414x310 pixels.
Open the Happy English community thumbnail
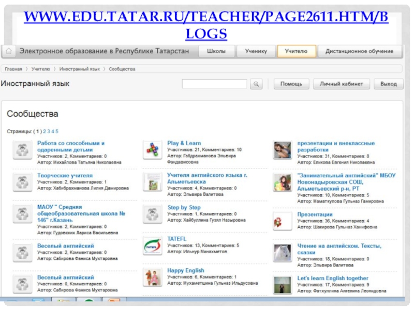152,277
